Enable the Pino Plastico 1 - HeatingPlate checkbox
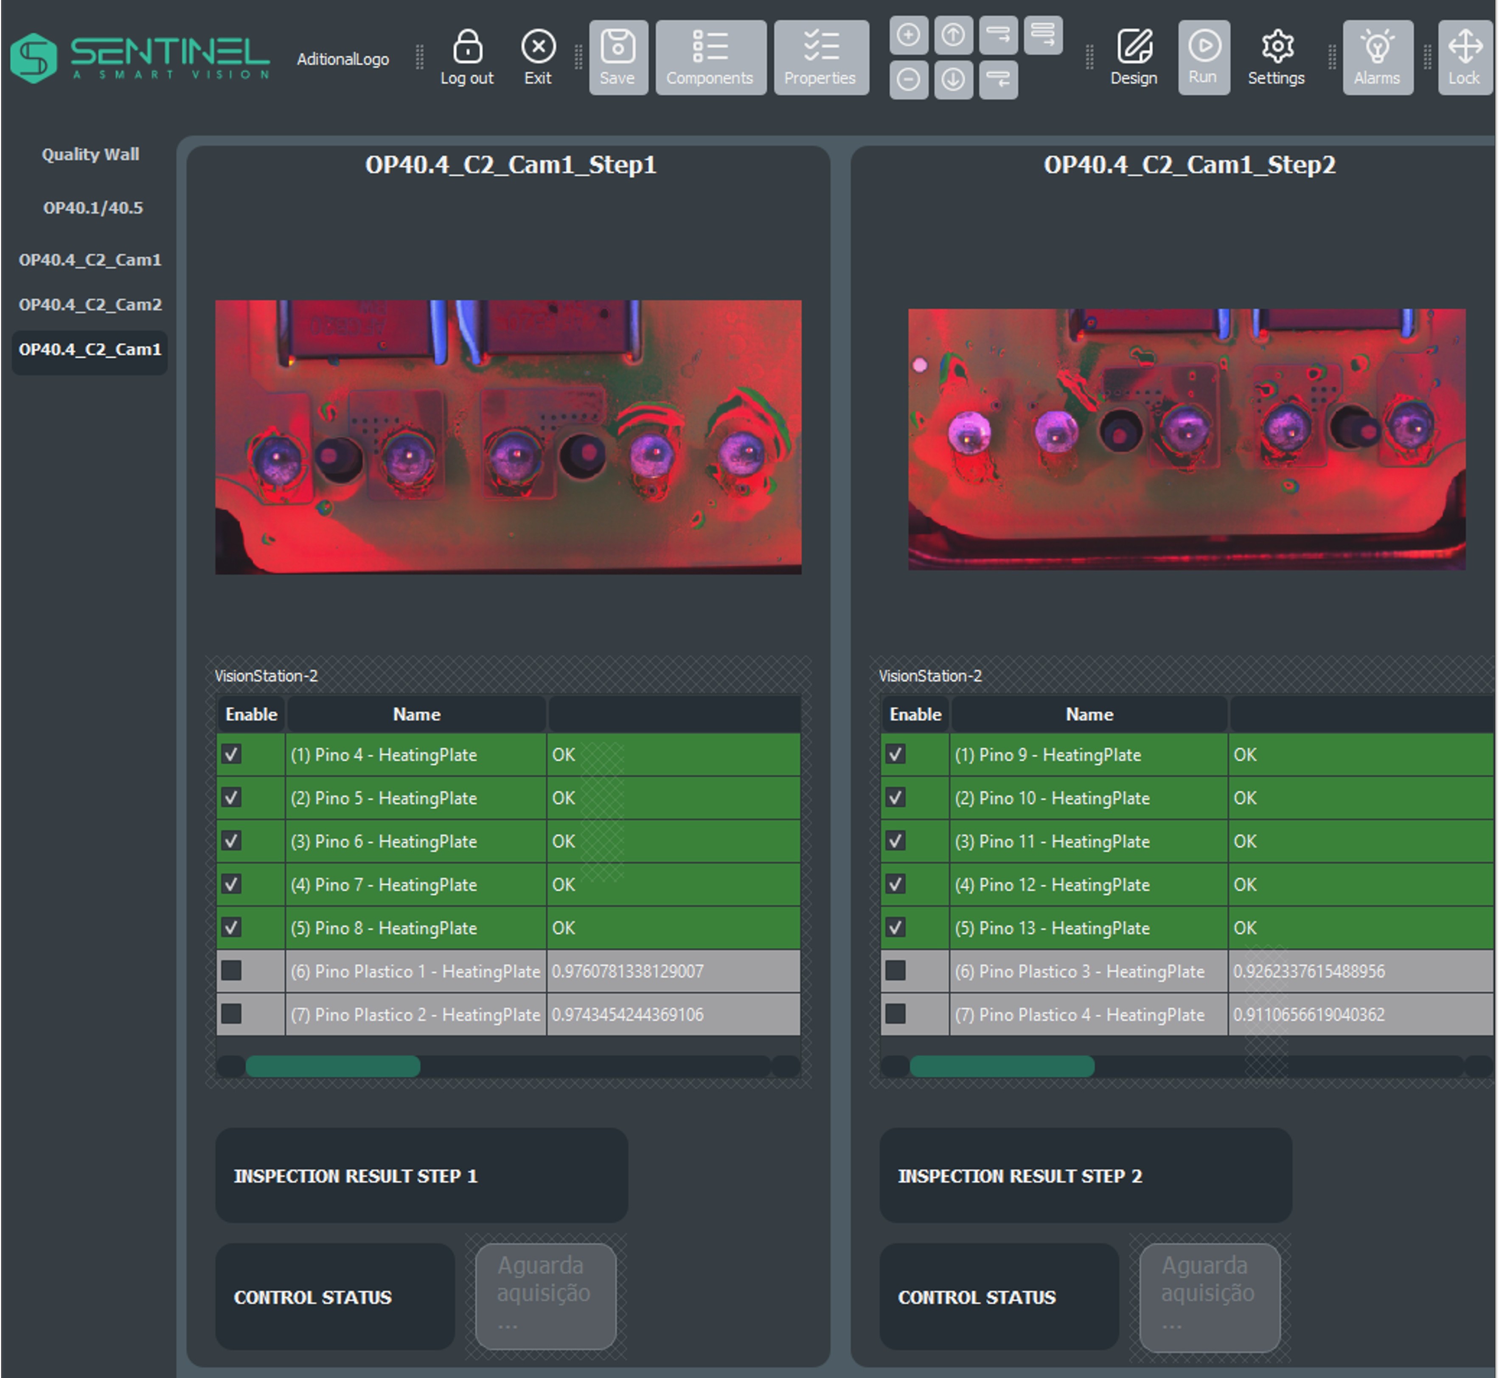1499x1378 pixels. coord(231,971)
